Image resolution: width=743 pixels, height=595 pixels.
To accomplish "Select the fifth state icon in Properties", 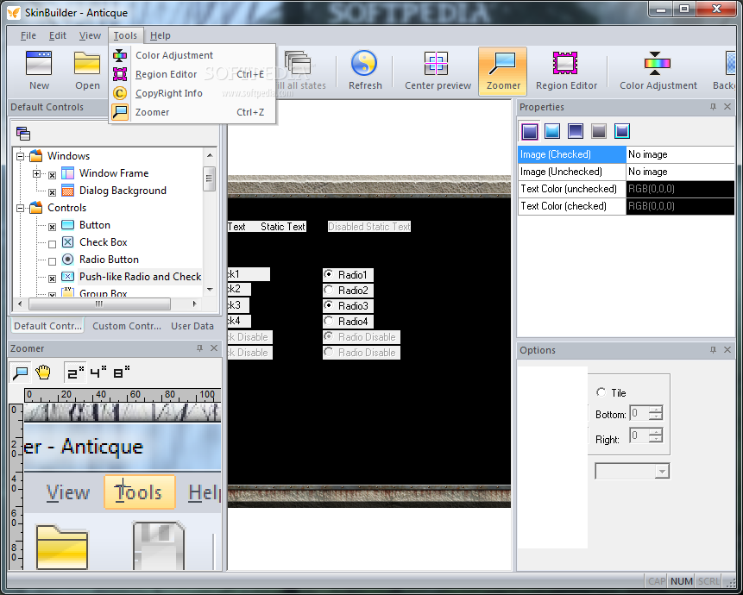I will coord(622,131).
